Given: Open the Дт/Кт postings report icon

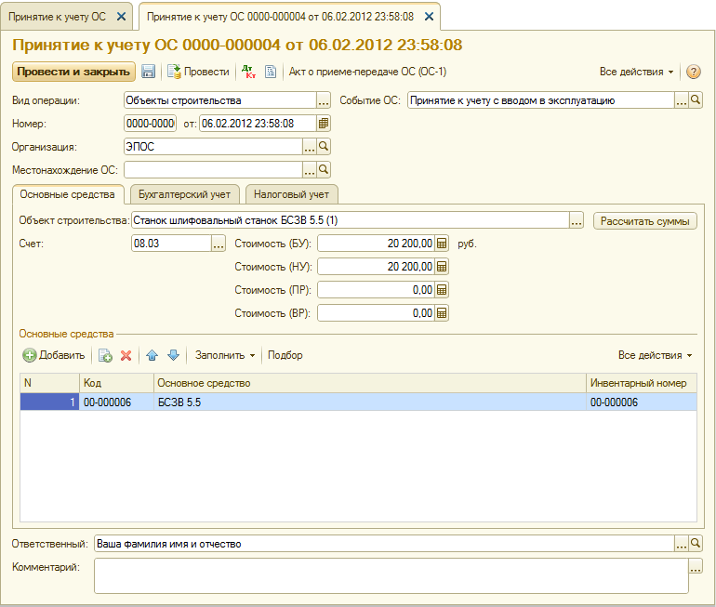Looking at the screenshot, I should pyautogui.click(x=248, y=72).
